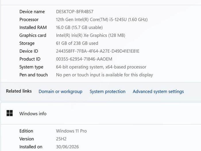
Task: Click the Device ID label
Action: (x=29, y=51)
